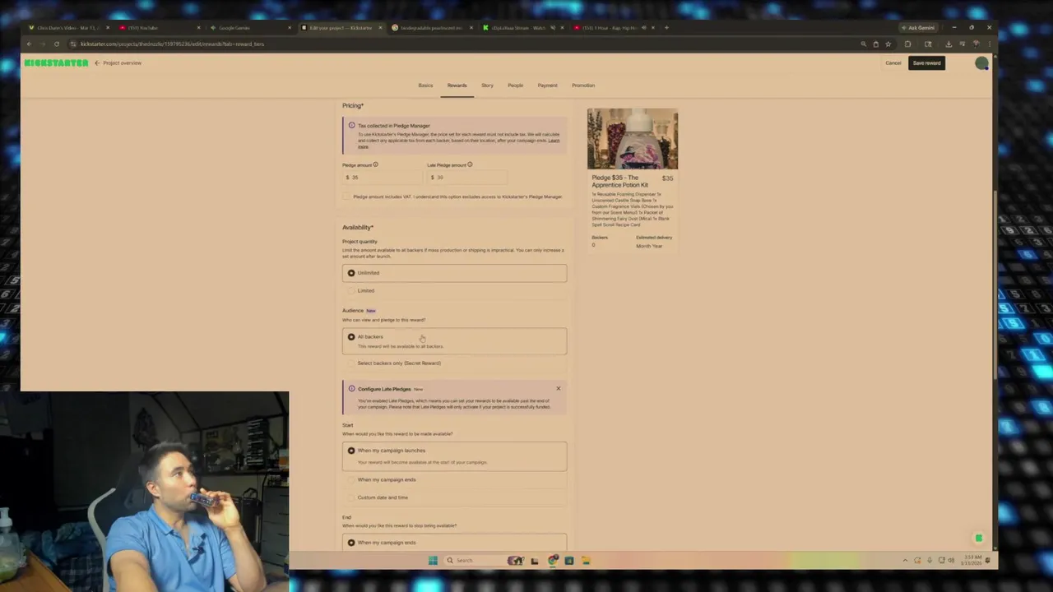Switch to the Story tab

(487, 86)
